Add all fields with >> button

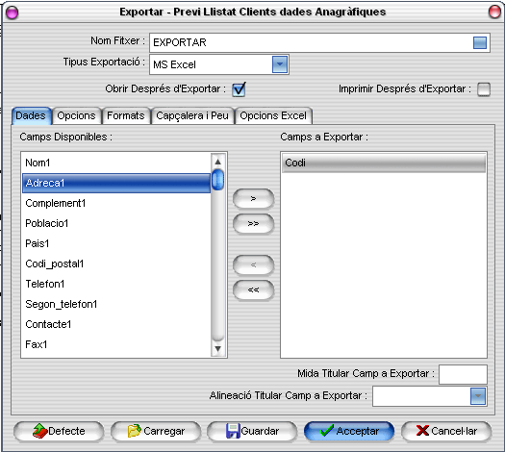point(254,223)
